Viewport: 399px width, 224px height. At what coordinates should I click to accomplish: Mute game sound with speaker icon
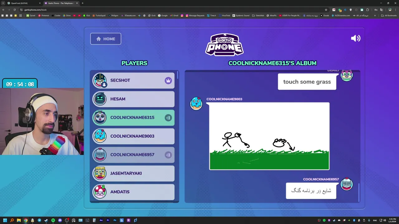[x=355, y=38]
